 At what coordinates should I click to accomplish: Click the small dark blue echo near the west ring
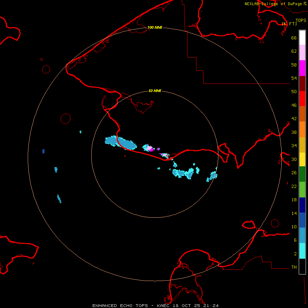click(x=43, y=151)
